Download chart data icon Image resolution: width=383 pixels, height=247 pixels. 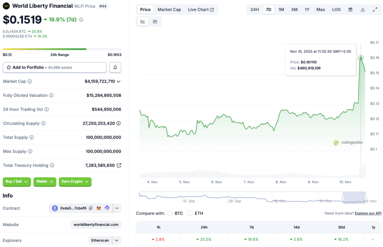coord(362,10)
